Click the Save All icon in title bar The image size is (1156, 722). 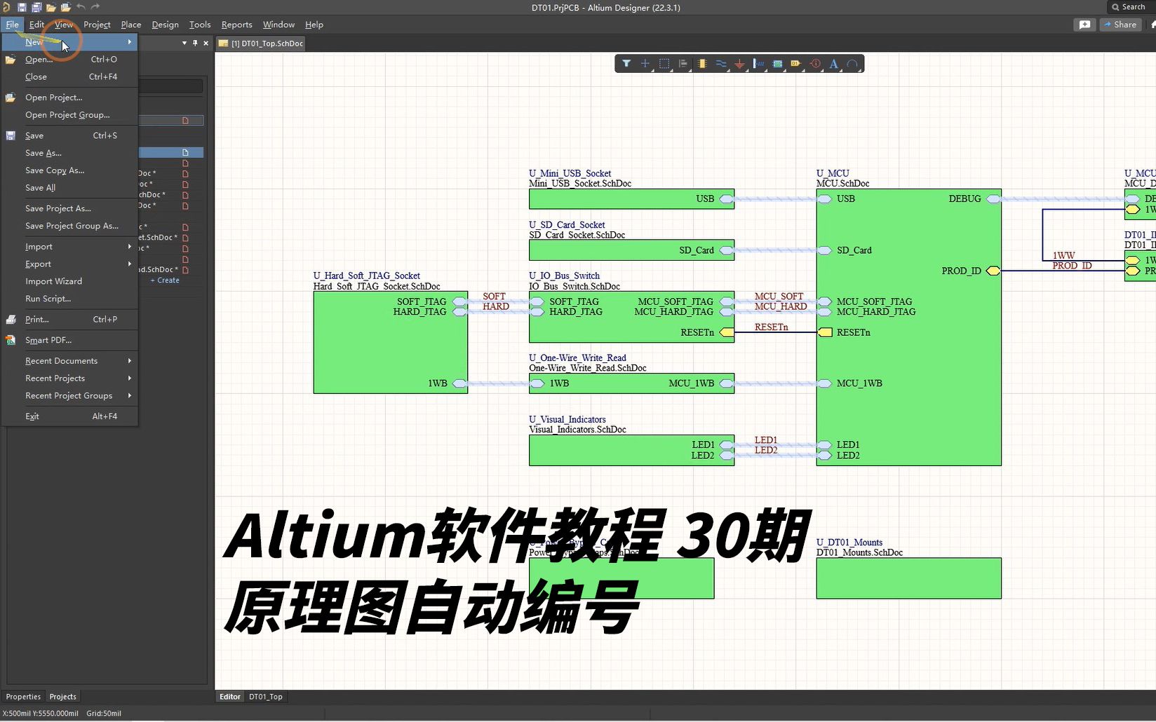click(36, 7)
